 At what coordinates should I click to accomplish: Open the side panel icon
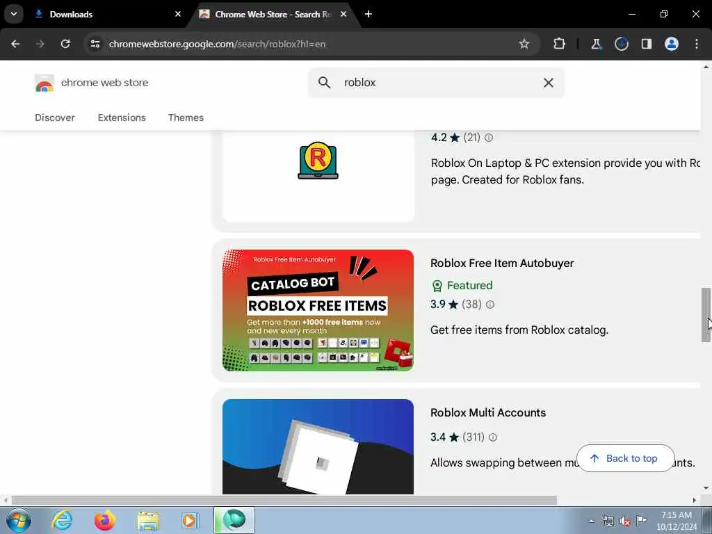point(646,44)
